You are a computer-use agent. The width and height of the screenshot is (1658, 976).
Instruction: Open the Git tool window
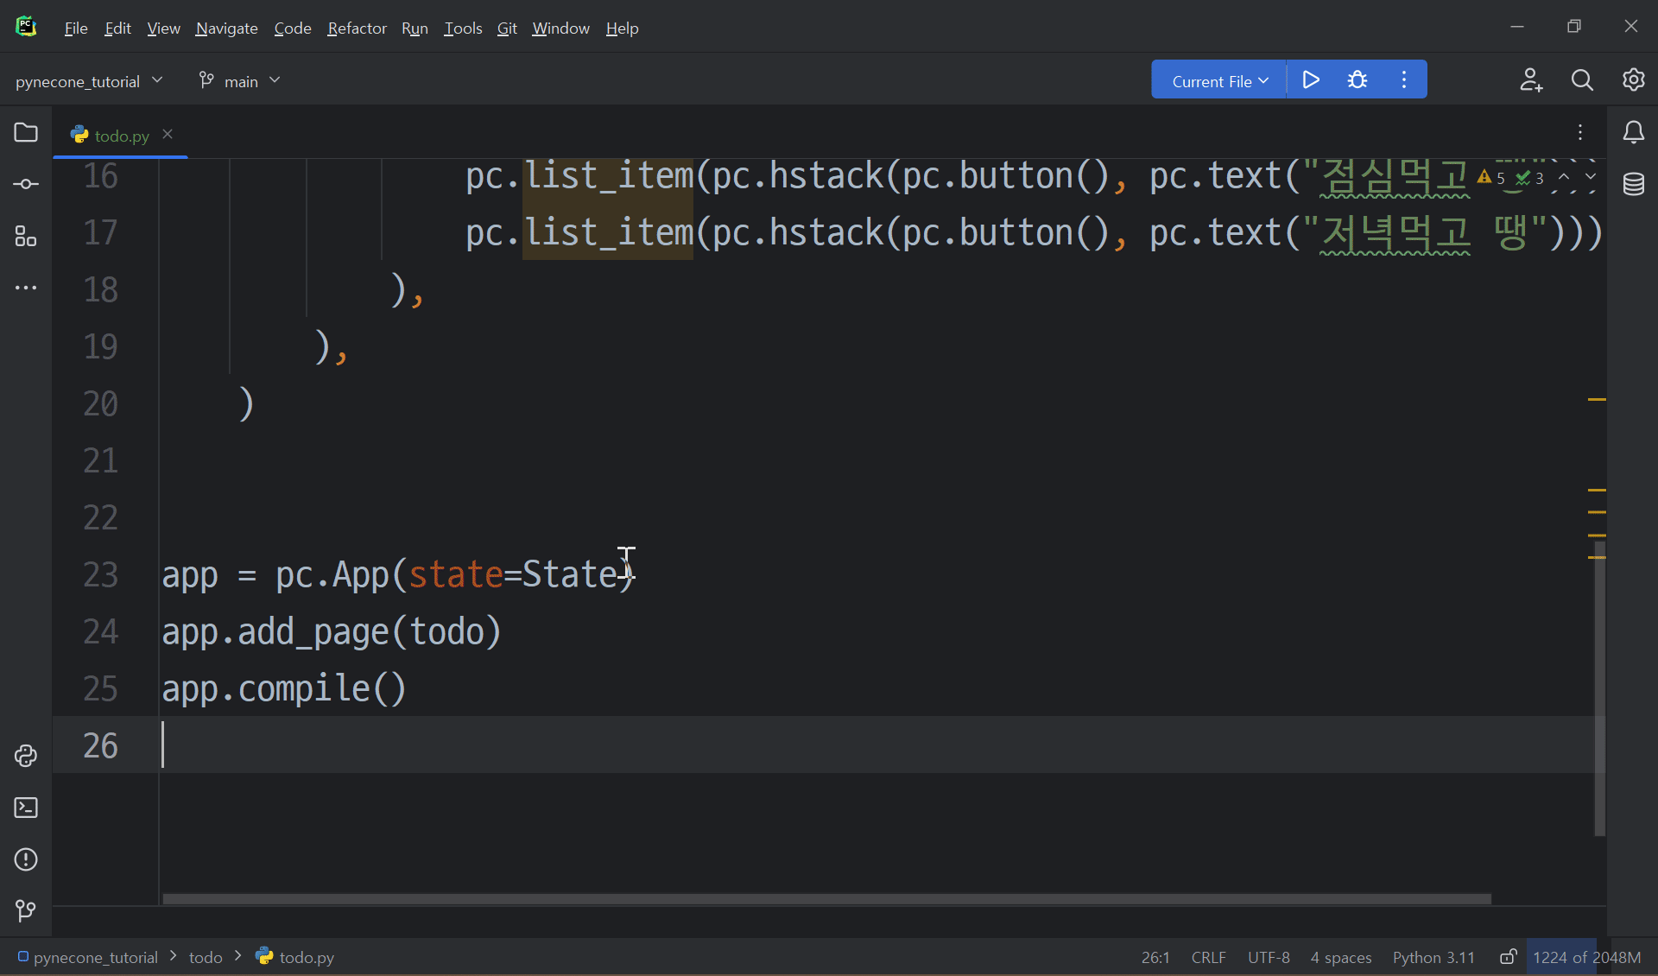point(26,910)
